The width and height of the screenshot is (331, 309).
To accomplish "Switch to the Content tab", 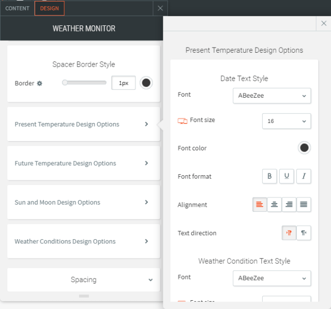I will [x=17, y=8].
